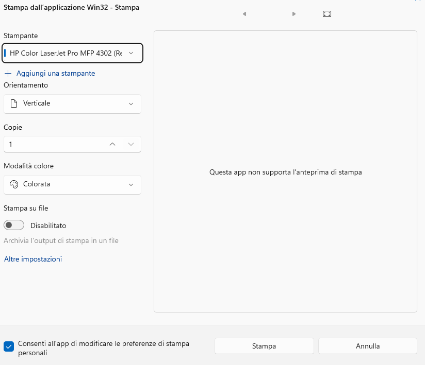This screenshot has width=425, height=365.
Task: Open the HP Color LaserJet printer dropdown
Action: [x=72, y=53]
